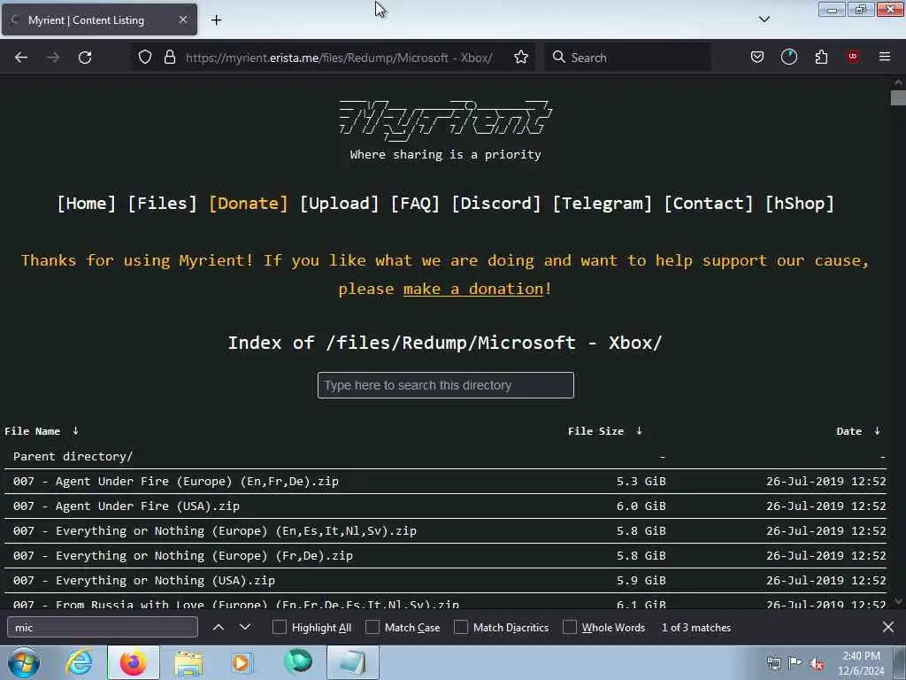The image size is (906, 680).
Task: Enable the Match Case checkbox
Action: (x=372, y=628)
